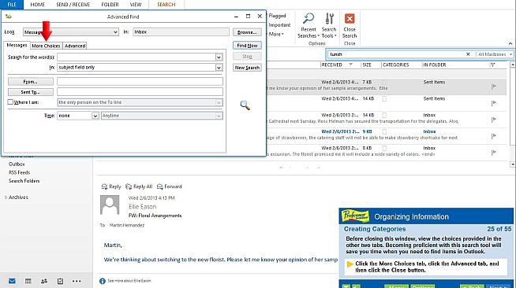Open Tasks from the navigation bar icon
This screenshot has width=516, height=288.
[x=60, y=281]
